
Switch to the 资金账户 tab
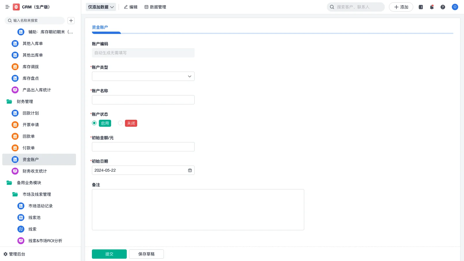pos(100,27)
